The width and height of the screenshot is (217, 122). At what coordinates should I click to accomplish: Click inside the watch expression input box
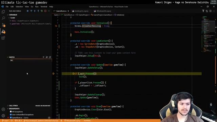pos(31,60)
